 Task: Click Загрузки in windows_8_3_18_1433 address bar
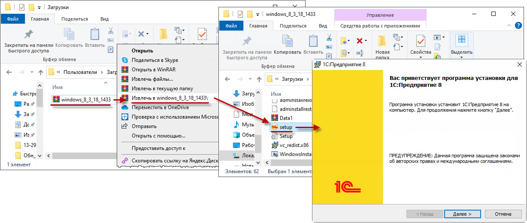click(x=292, y=79)
